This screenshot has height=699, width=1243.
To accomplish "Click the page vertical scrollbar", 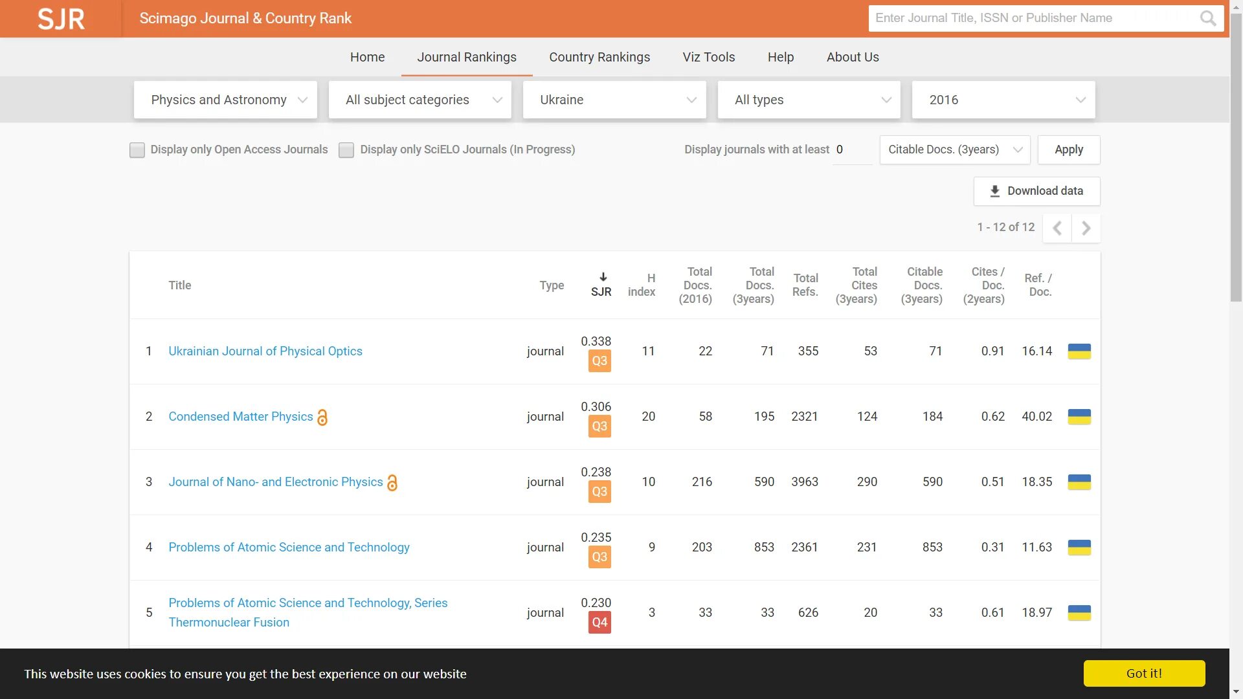I will [1236, 159].
